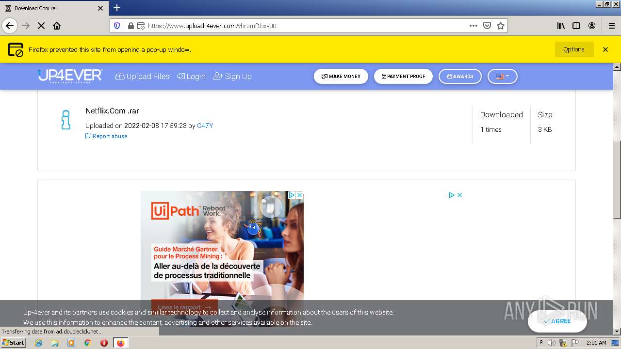Image resolution: width=621 pixels, height=349 pixels.
Task: View site security lock information
Action: pyautogui.click(x=131, y=26)
